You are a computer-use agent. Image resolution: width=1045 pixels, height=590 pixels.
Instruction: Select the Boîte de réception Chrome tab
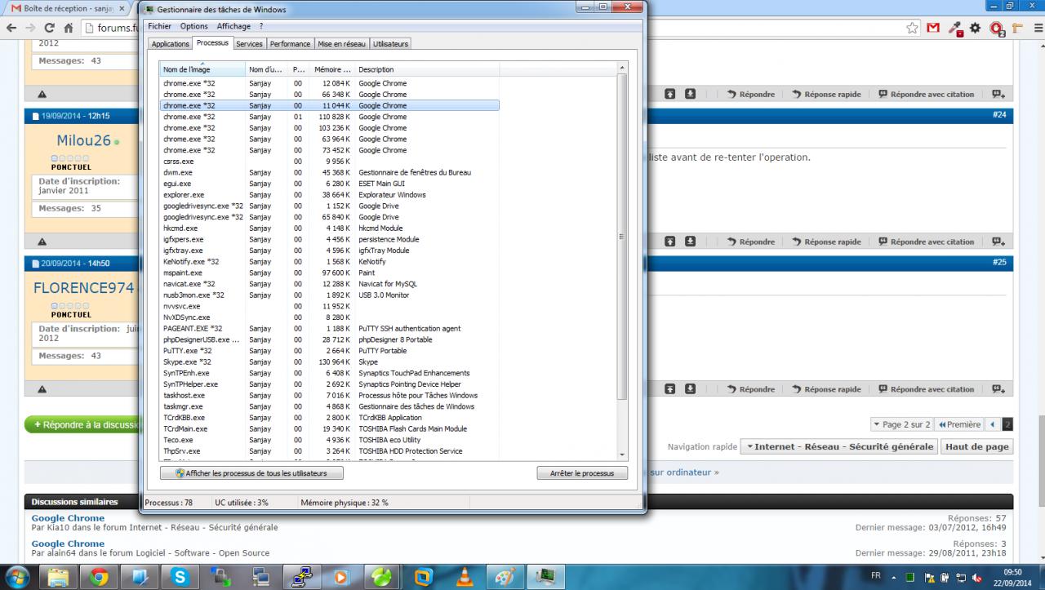pyautogui.click(x=66, y=7)
